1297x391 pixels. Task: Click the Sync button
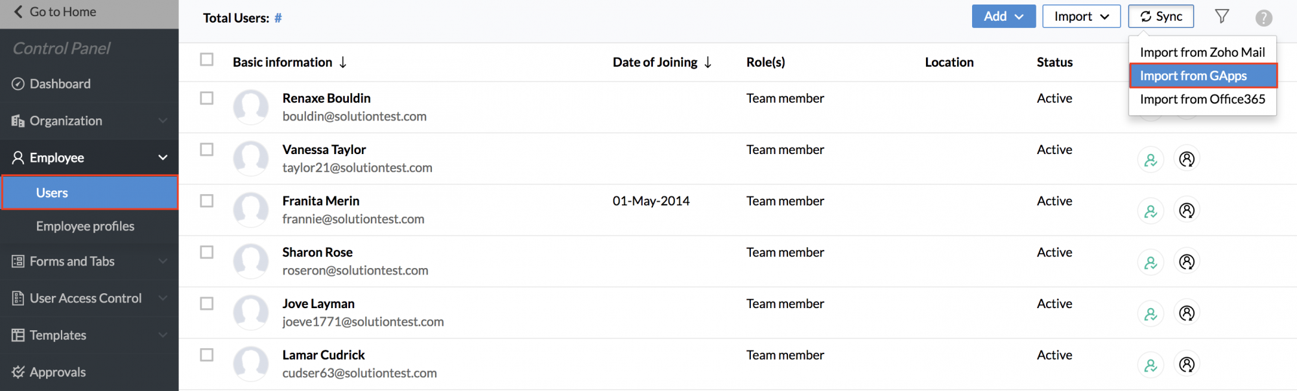[1161, 17]
